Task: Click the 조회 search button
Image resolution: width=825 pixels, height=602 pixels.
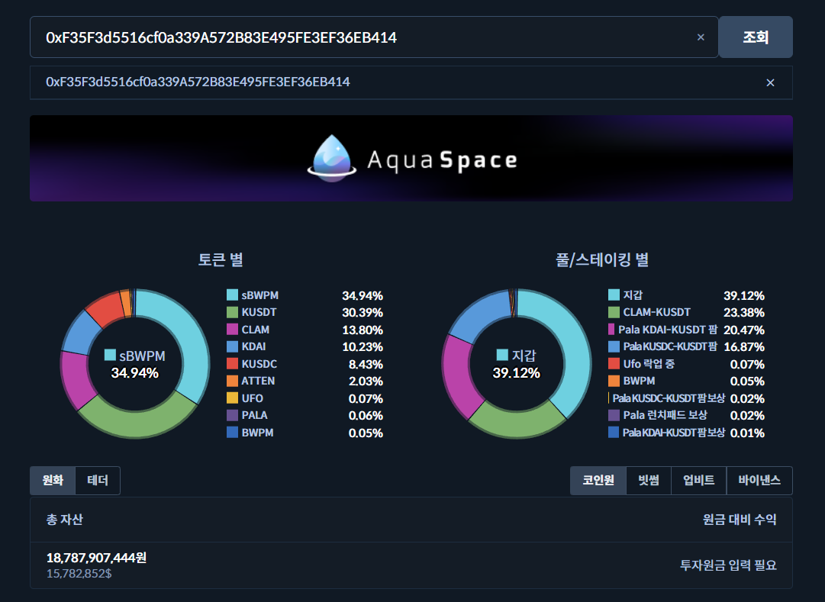Action: coord(756,37)
